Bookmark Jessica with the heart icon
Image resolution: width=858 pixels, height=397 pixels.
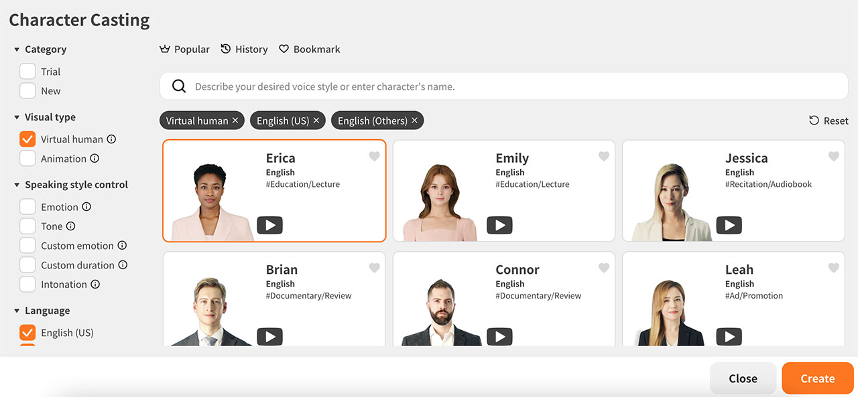click(x=833, y=157)
